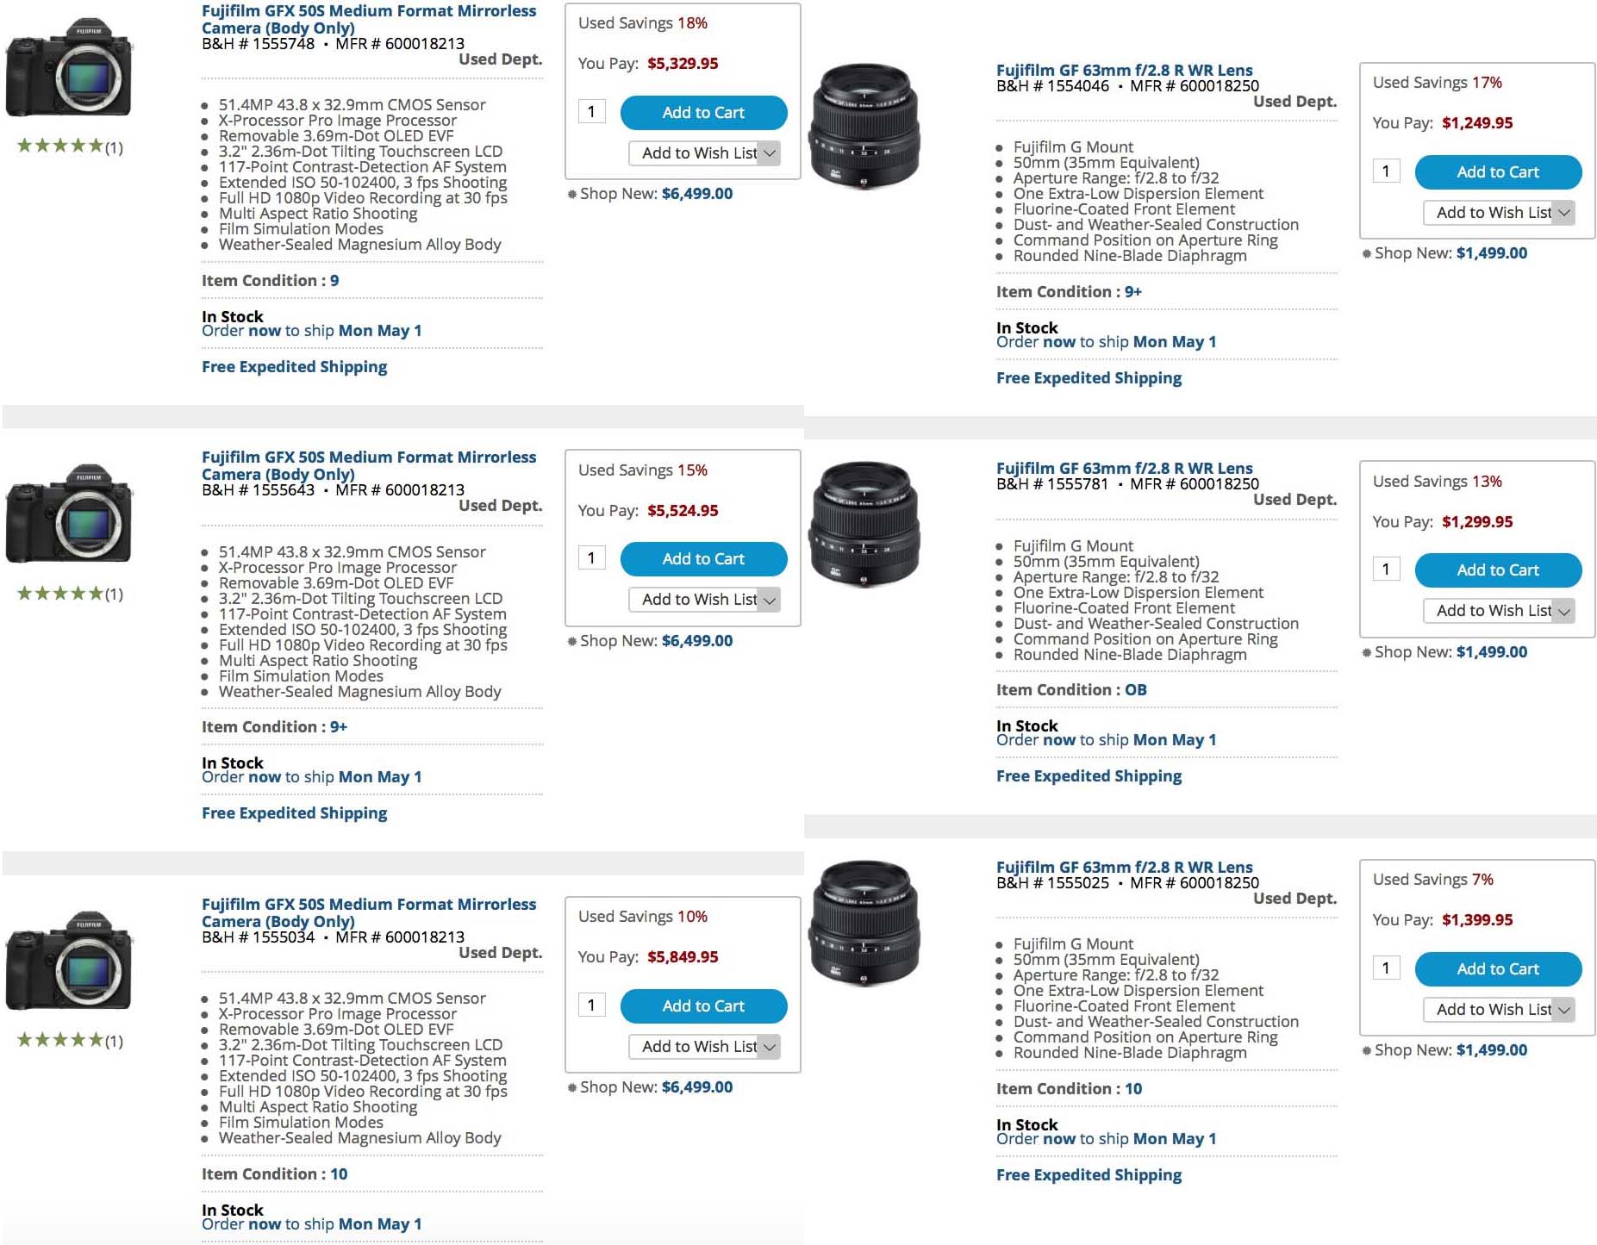The width and height of the screenshot is (1597, 1245).
Task: Add the $5,524.95 GFX 50S to cart
Action: point(703,559)
